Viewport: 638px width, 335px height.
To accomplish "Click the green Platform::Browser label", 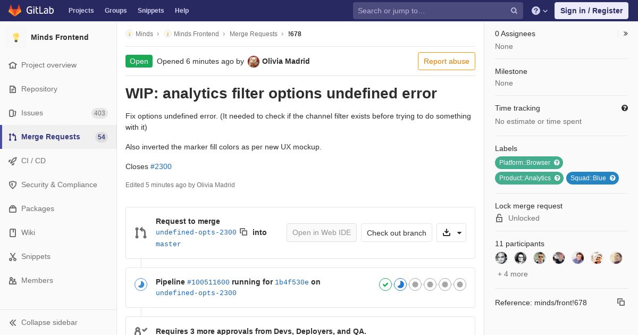I will tap(525, 163).
